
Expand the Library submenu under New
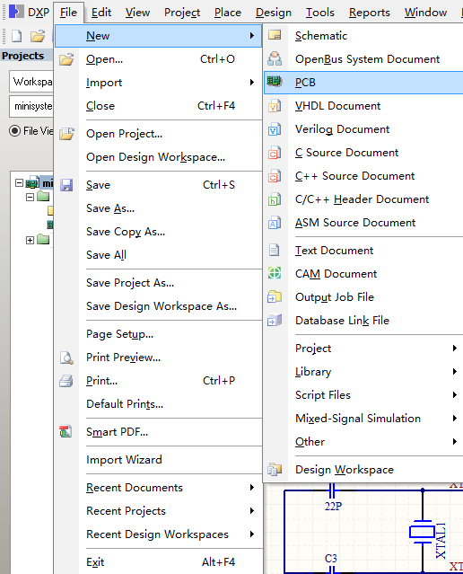click(455, 372)
